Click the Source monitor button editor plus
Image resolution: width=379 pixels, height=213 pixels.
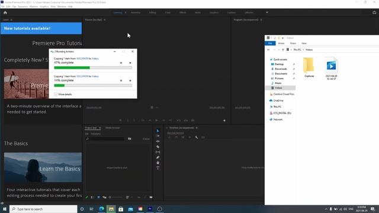pos(224,120)
